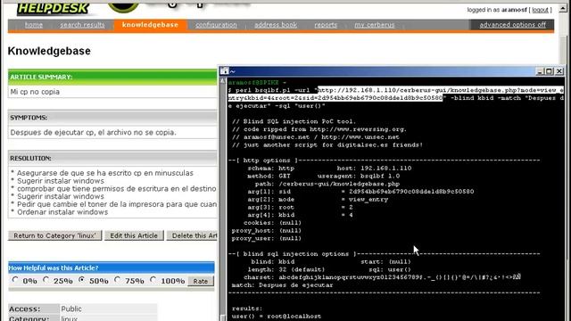Viewport: 571px width, 321px height.
Task: Return to Category 'linux'
Action: click(54, 235)
